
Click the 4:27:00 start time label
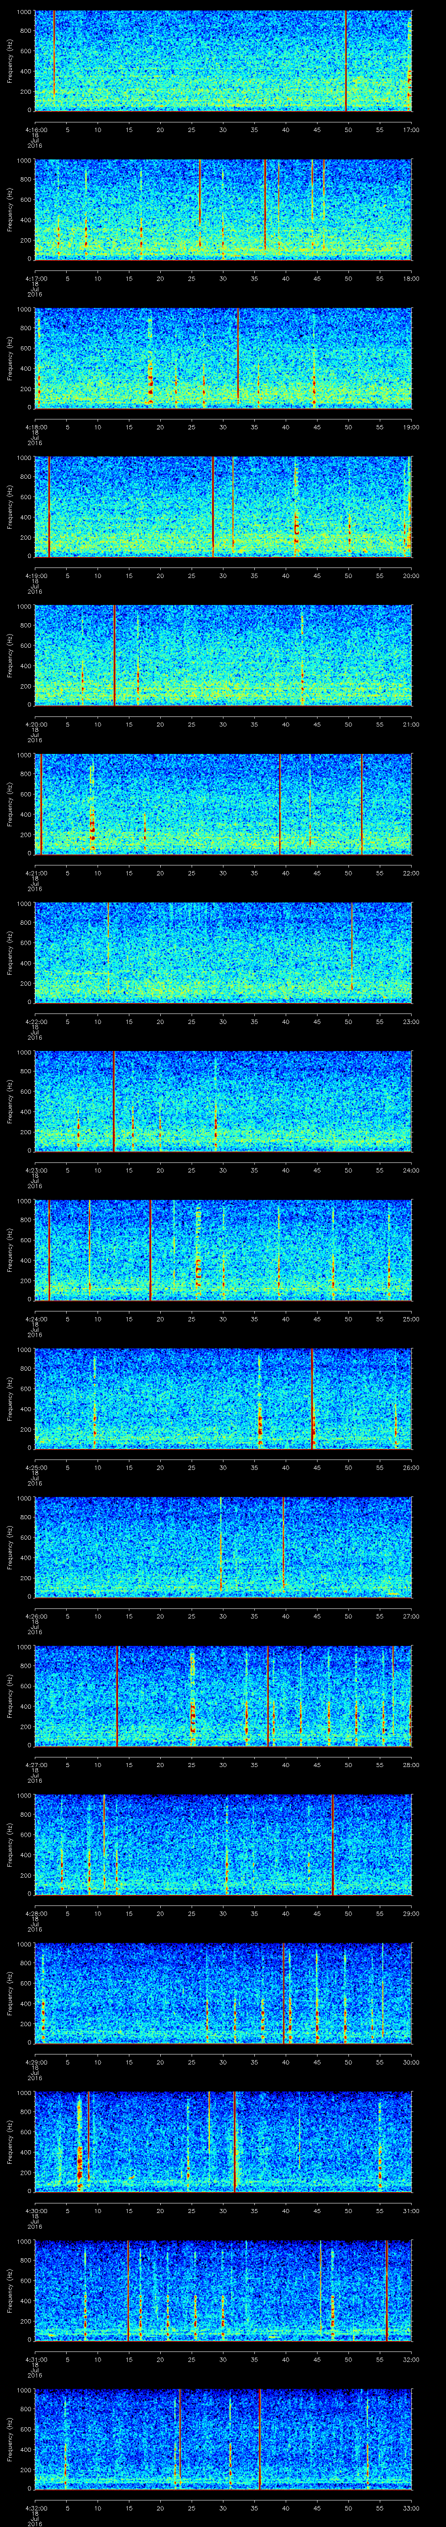35,1765
